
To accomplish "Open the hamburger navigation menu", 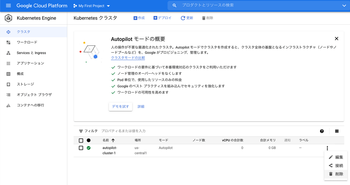I will [8, 6].
